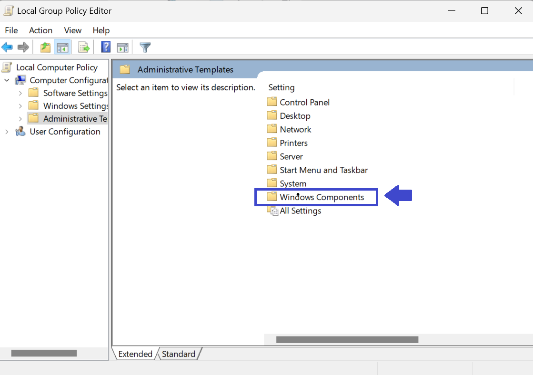Click the Windows Components folder icon
The height and width of the screenshot is (375, 533).
272,197
